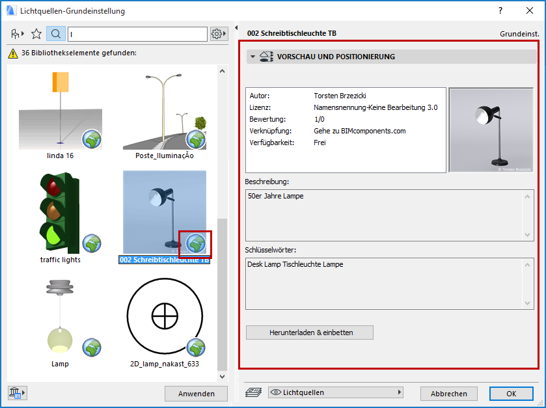Click globe icon on 002 Schreibtischleuchte
The image size is (546, 408).
[196, 243]
